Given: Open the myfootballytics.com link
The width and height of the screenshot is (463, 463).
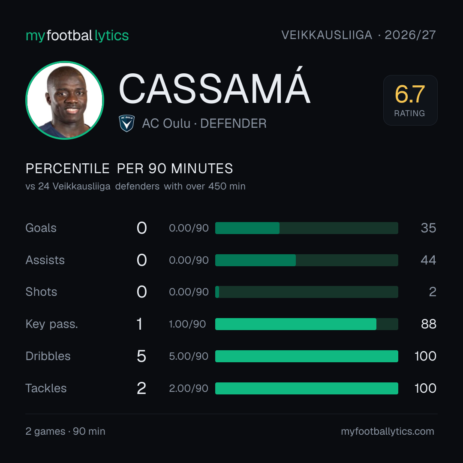Looking at the screenshot, I should tap(388, 431).
